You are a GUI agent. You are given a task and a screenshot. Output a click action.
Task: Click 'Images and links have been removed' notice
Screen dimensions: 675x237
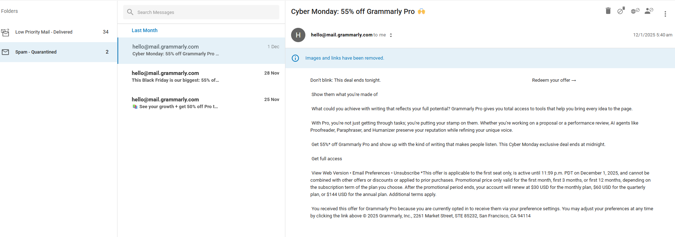click(345, 58)
